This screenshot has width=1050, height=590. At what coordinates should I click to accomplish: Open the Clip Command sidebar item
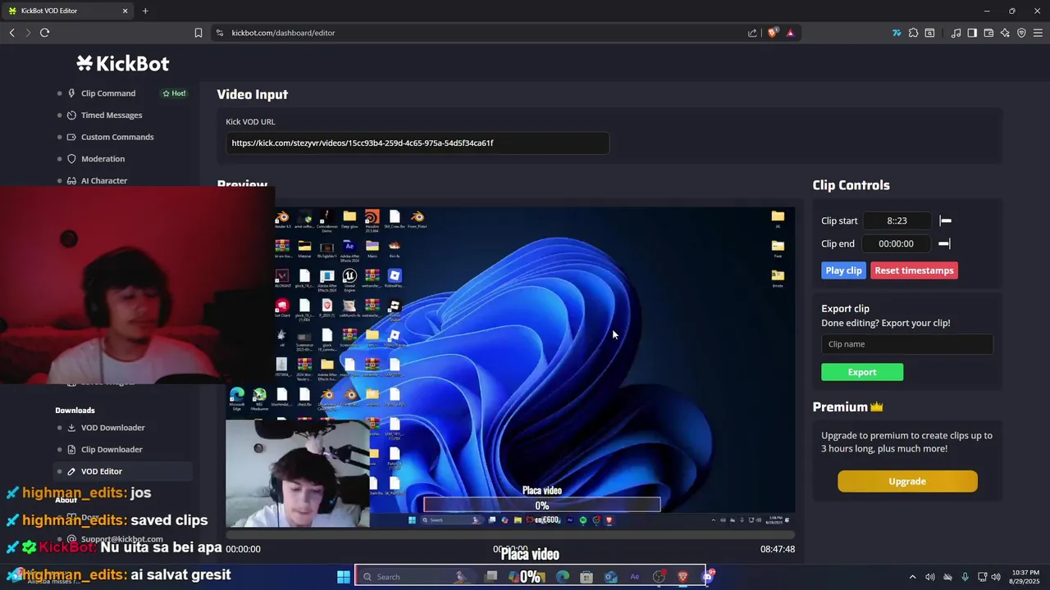(123, 93)
